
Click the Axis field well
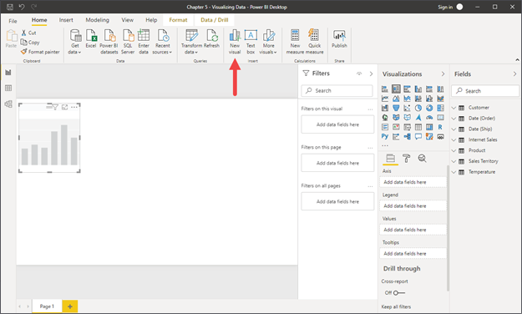(x=413, y=182)
